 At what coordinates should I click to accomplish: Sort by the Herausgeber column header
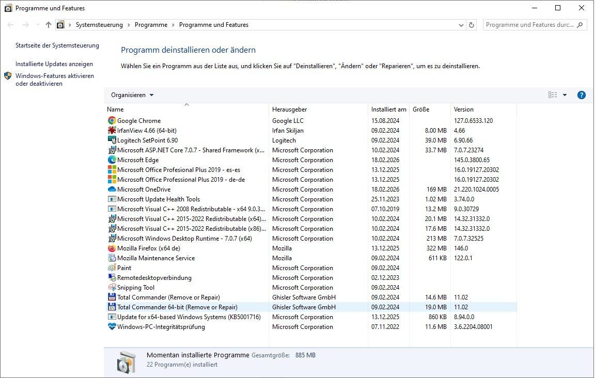(x=318, y=109)
